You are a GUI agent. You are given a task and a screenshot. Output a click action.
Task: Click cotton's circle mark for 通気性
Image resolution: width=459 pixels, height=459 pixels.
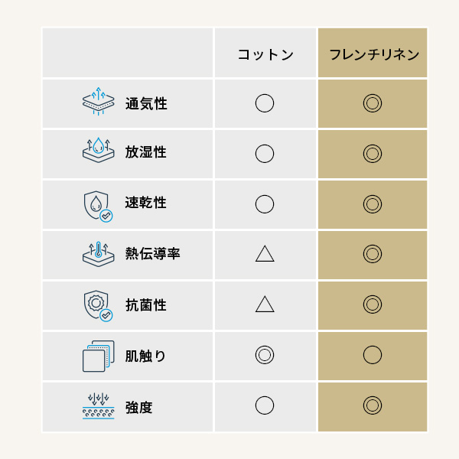pyautogui.click(x=265, y=103)
